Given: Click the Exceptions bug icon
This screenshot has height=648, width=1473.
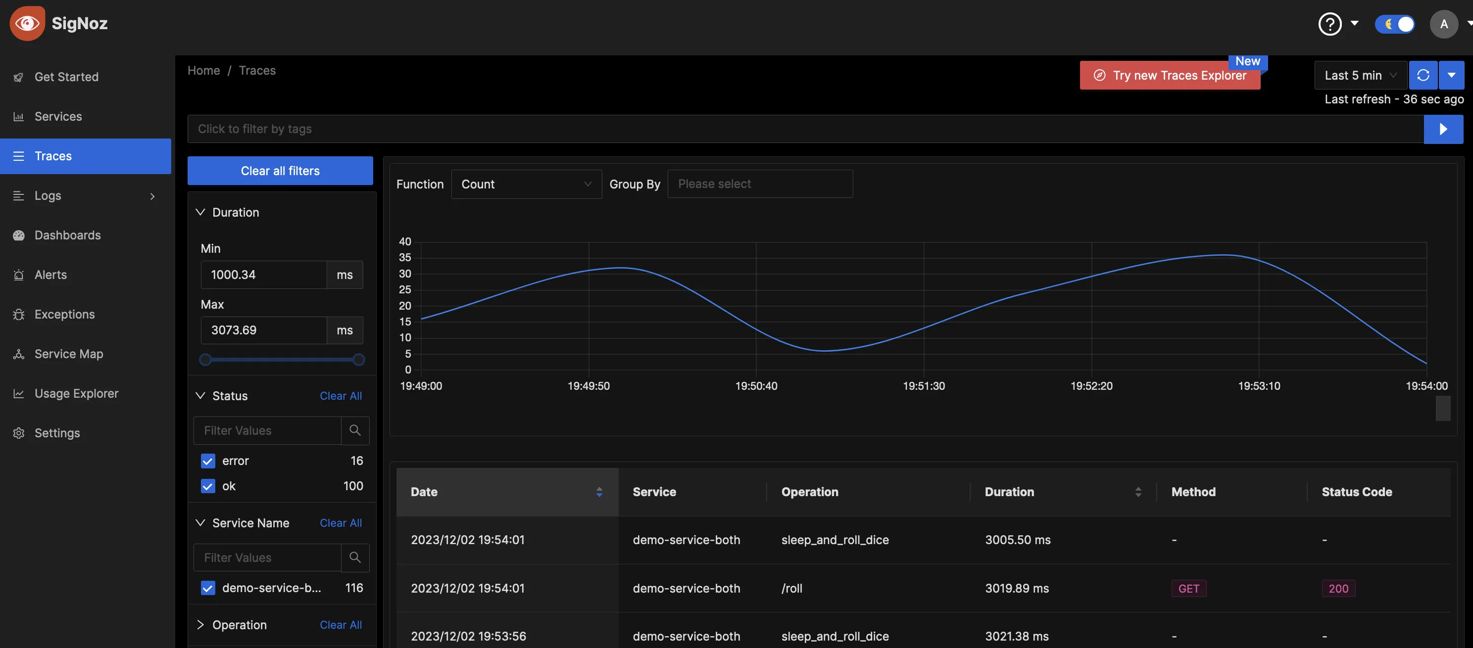Looking at the screenshot, I should pyautogui.click(x=18, y=314).
